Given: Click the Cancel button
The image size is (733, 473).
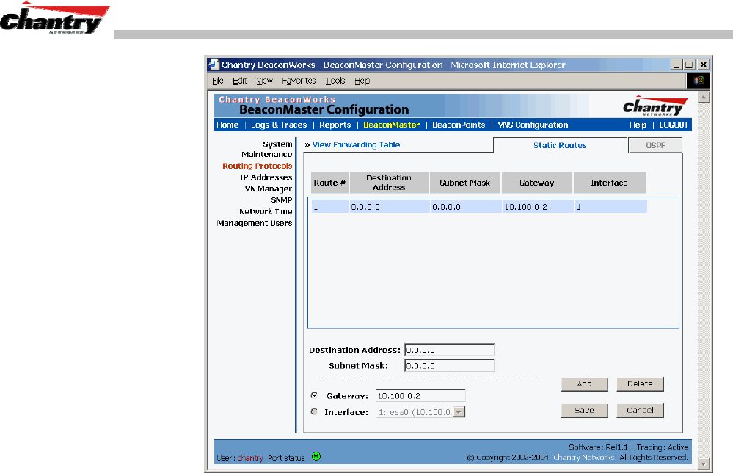Looking at the screenshot, I should [640, 411].
